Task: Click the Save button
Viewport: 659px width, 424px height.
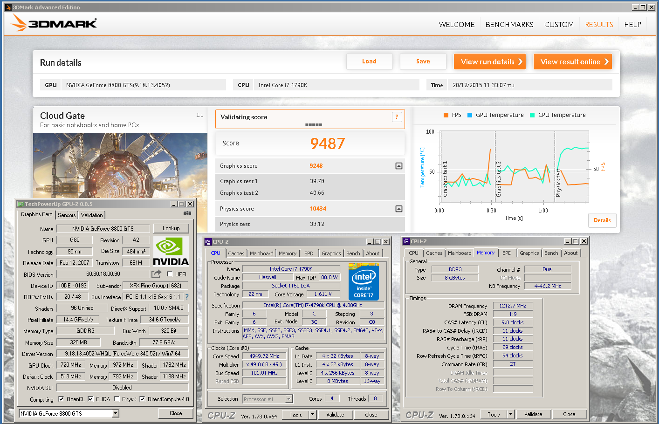Action: coord(423,62)
